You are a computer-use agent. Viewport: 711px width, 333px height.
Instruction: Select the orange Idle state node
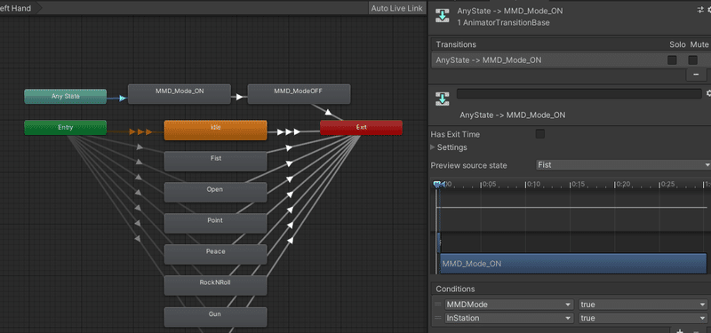[x=215, y=130]
